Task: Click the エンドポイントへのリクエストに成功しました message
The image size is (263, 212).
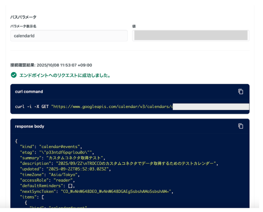Action: pyautogui.click(x=64, y=76)
